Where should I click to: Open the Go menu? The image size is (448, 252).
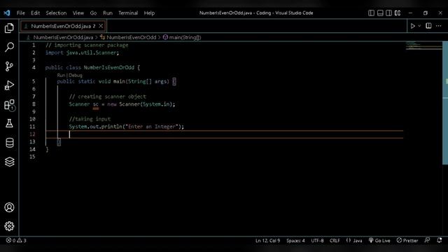[93, 13]
